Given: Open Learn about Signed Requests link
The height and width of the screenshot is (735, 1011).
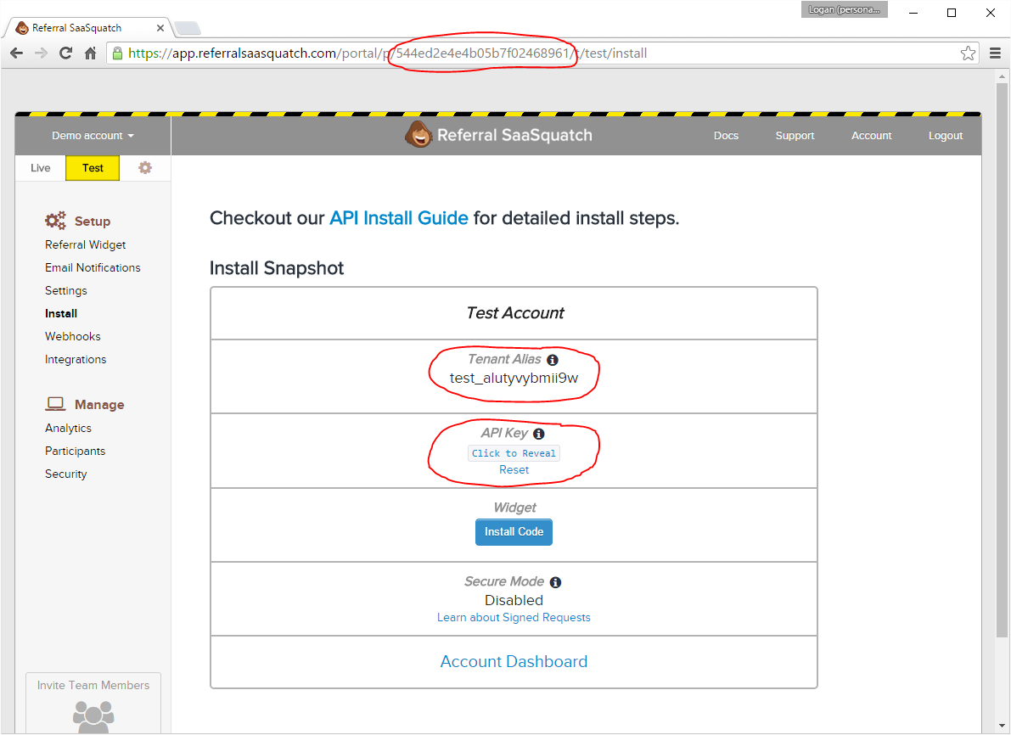Looking at the screenshot, I should coord(514,618).
